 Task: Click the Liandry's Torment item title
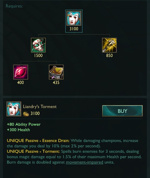(40, 107)
